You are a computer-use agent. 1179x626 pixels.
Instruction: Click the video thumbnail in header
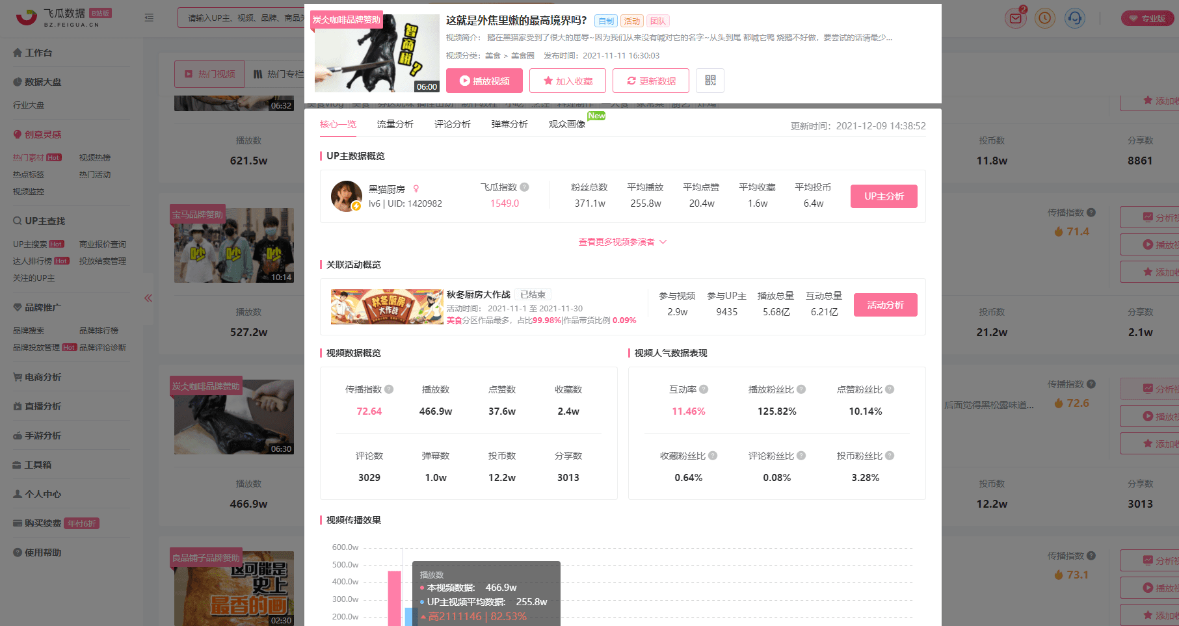[x=377, y=53]
